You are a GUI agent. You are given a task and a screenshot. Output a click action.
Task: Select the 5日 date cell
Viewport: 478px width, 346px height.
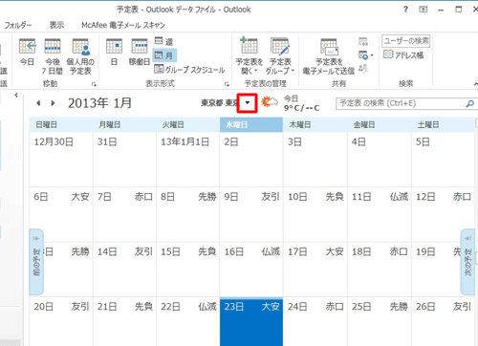[x=443, y=160]
